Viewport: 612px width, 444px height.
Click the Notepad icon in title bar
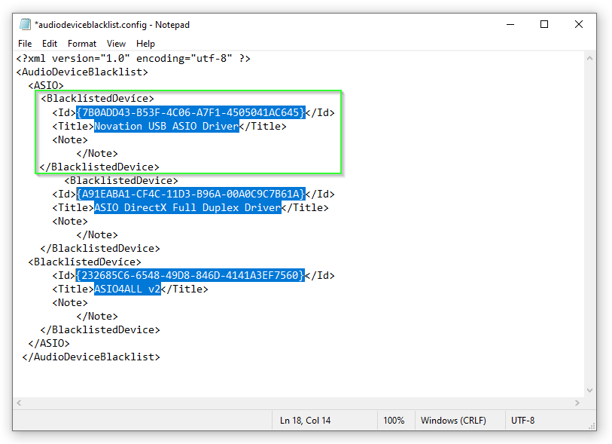click(25, 24)
